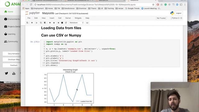Open the Edit menu in Jupyter
This screenshot has height=112, width=199.
tap(36, 18)
